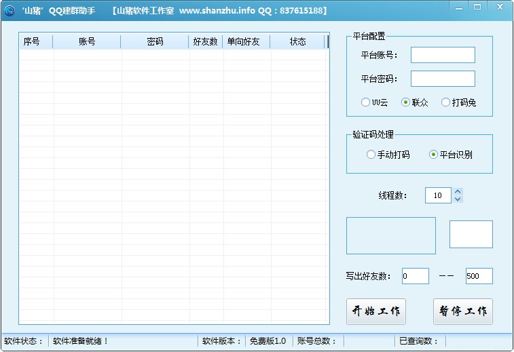
Task: Click the 免费版1.0 version text
Action: [x=268, y=341]
